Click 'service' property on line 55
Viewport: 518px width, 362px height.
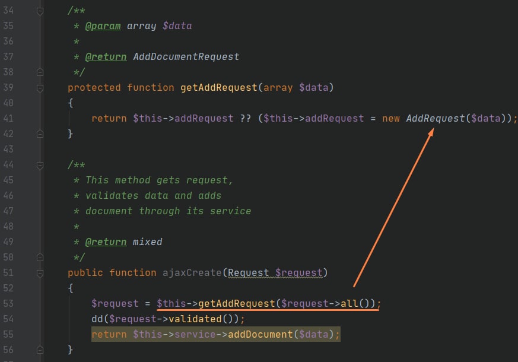pos(195,334)
